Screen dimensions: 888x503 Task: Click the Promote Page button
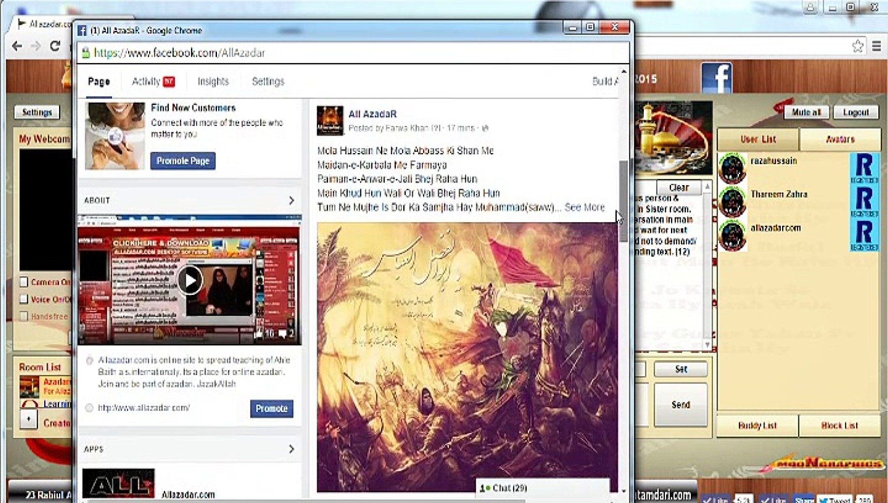tap(183, 161)
